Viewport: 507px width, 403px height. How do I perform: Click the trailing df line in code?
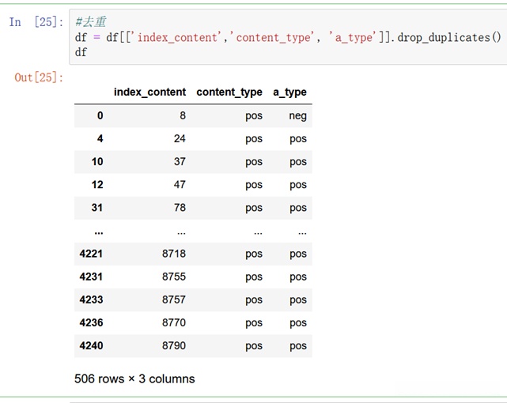(x=81, y=52)
